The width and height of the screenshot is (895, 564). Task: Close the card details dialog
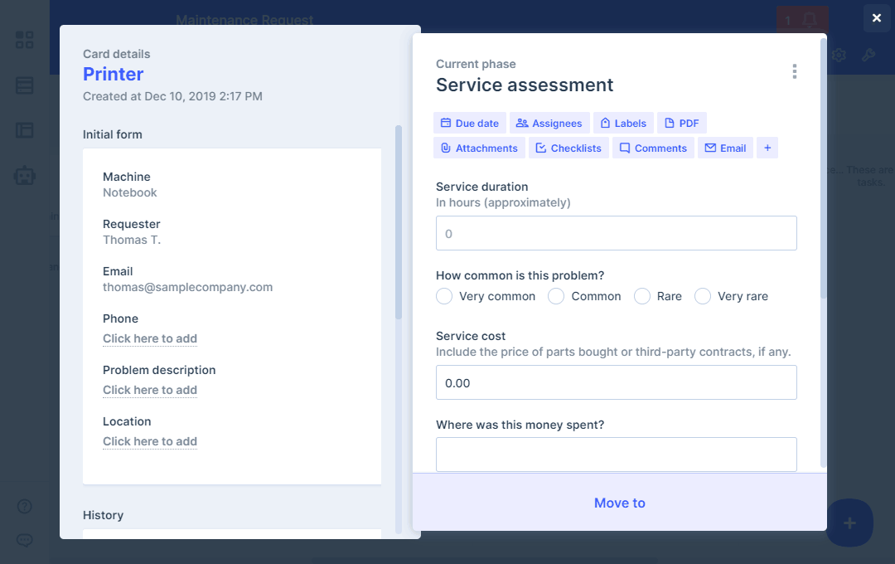[877, 18]
